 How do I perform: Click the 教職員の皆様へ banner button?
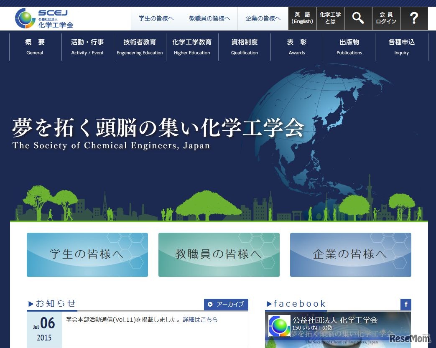click(x=219, y=254)
